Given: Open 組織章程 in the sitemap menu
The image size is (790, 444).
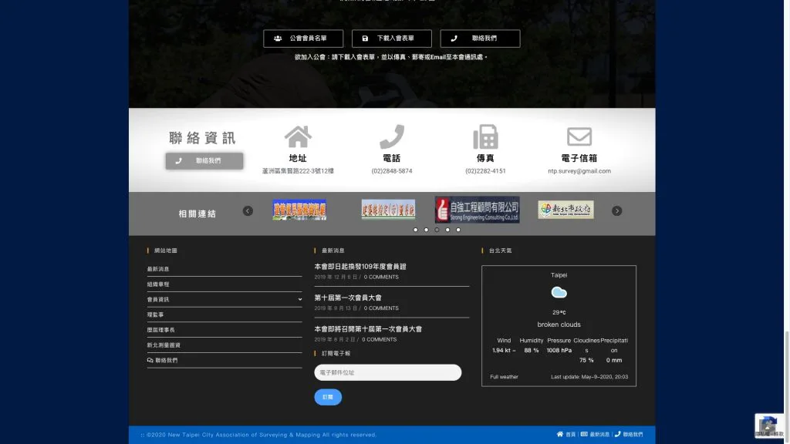Looking at the screenshot, I should pyautogui.click(x=158, y=284).
